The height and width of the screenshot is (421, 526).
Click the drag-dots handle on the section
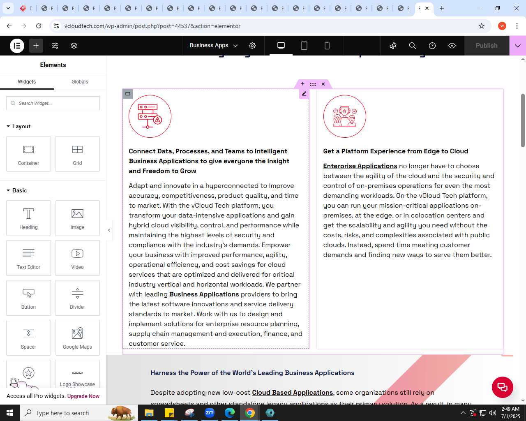313,84
